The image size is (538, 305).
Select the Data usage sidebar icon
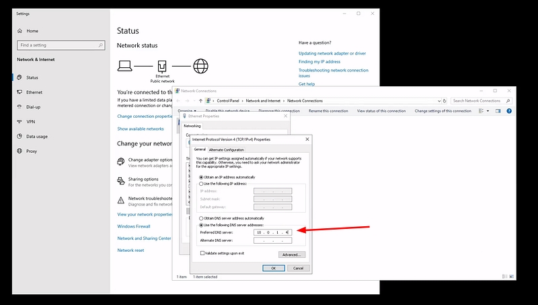pyautogui.click(x=19, y=136)
